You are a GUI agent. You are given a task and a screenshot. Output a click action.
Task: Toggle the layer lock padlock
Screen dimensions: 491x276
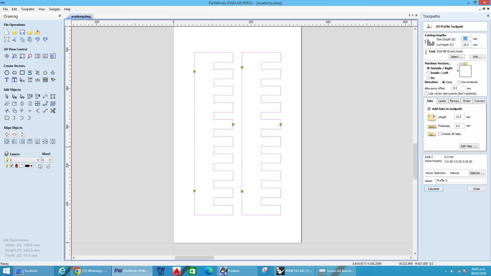click(x=17, y=166)
